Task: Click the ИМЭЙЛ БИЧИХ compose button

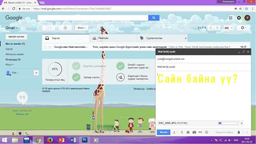Action: [16, 37]
